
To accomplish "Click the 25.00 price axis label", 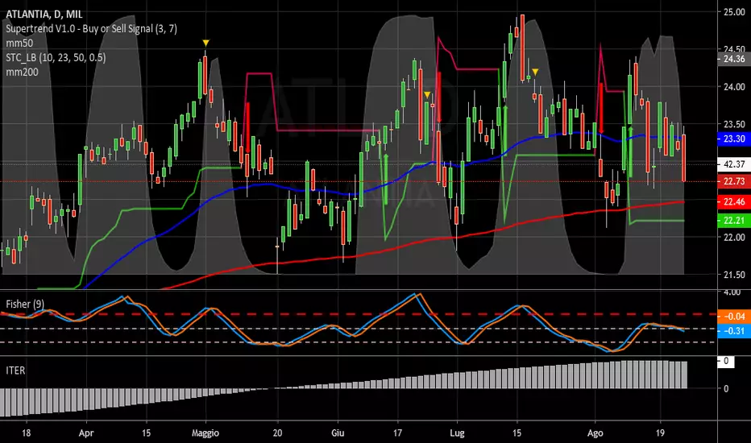I will [x=734, y=12].
